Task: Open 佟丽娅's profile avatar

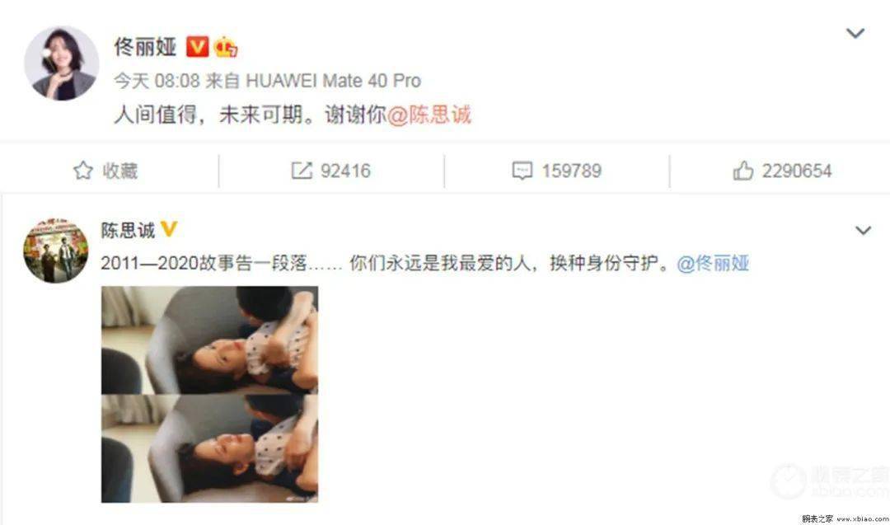Action: (x=61, y=63)
